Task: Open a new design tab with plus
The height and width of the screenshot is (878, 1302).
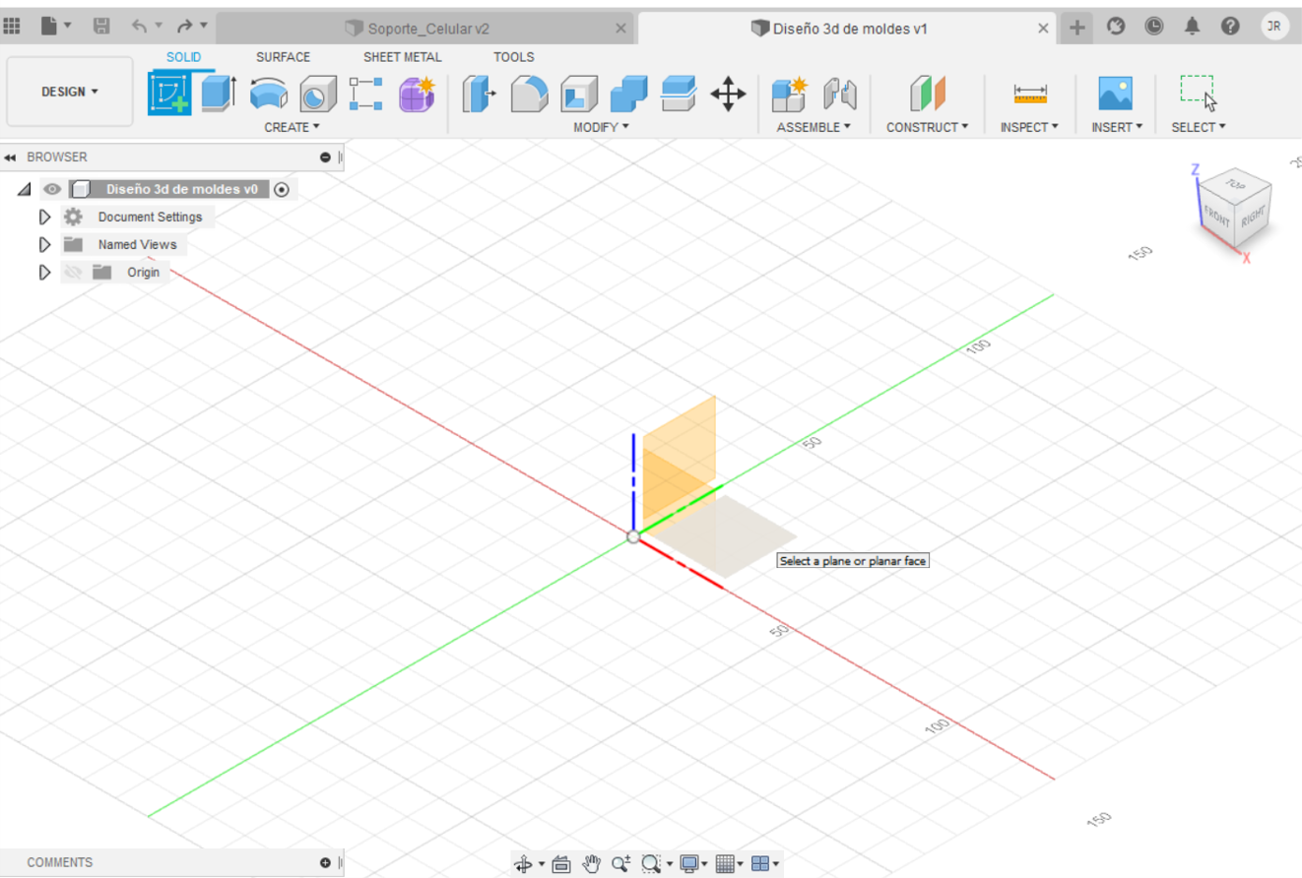Action: tap(1077, 28)
